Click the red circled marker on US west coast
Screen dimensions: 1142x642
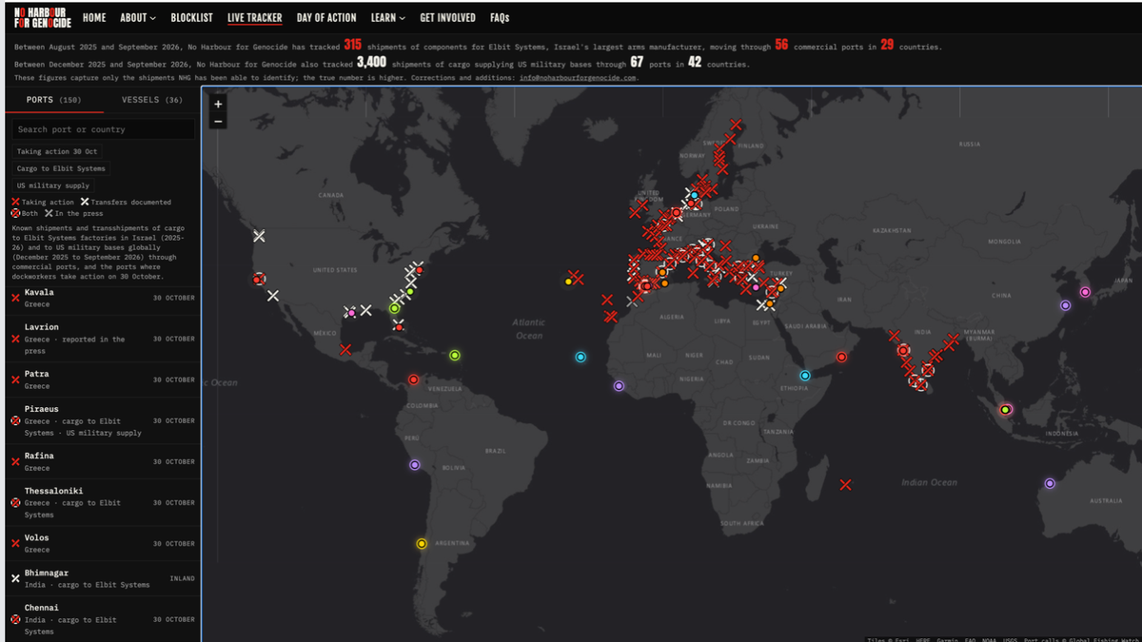click(x=258, y=279)
